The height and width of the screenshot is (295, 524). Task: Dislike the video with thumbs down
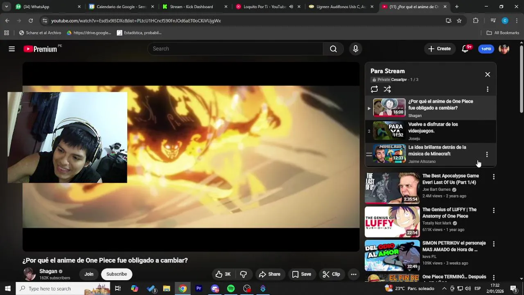[244, 274]
